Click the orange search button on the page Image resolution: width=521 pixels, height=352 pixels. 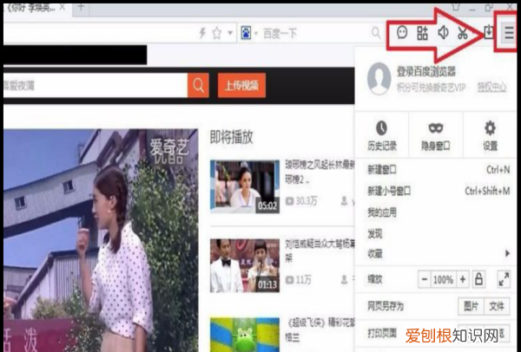click(198, 86)
